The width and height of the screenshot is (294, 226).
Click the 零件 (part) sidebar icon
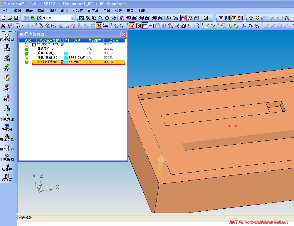7,68
